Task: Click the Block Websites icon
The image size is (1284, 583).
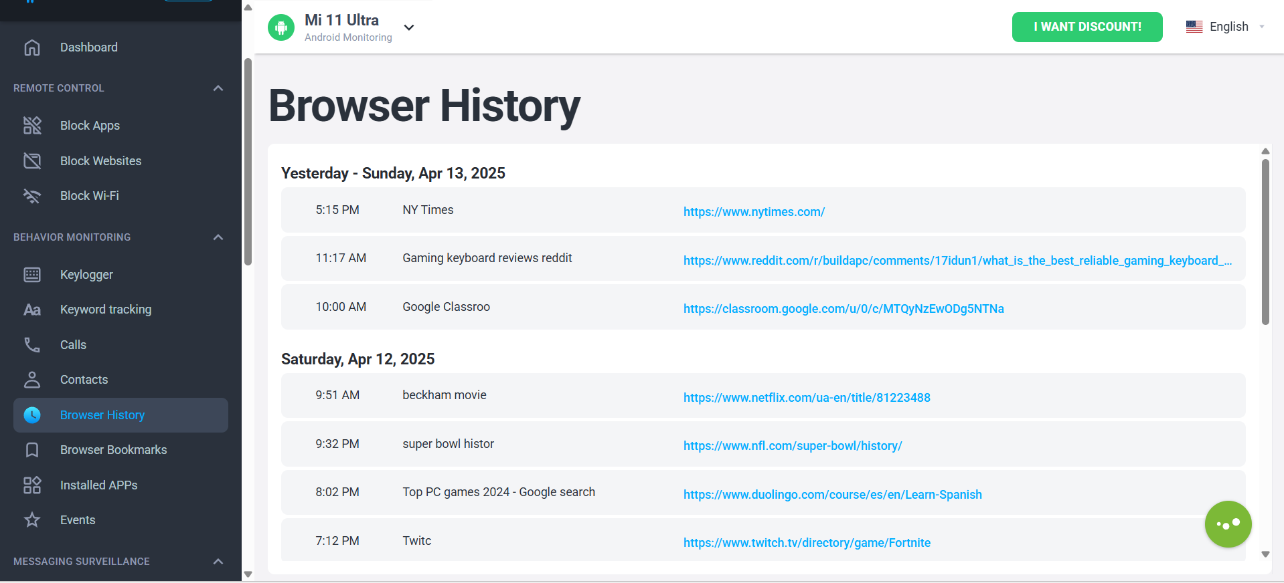Action: point(32,161)
